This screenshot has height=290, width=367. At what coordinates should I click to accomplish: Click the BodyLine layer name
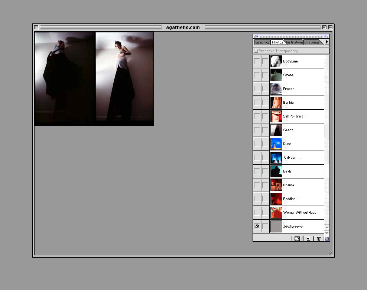pyautogui.click(x=290, y=61)
